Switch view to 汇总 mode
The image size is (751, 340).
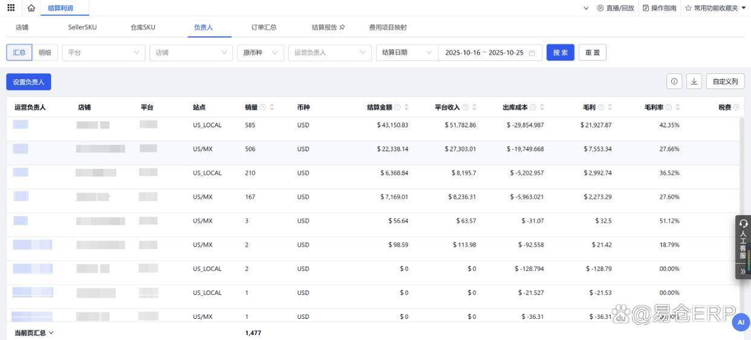[x=19, y=53]
